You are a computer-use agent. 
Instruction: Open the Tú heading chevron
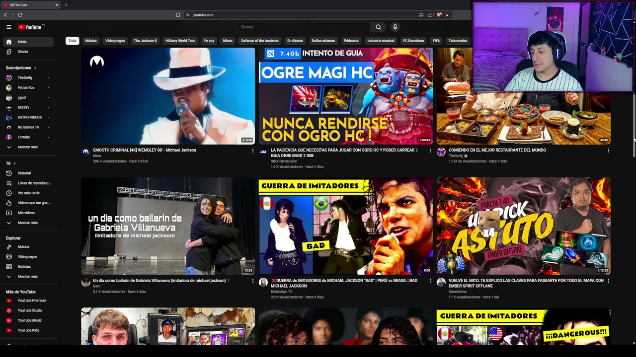pyautogui.click(x=14, y=163)
